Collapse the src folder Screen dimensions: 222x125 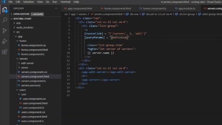(18, 32)
